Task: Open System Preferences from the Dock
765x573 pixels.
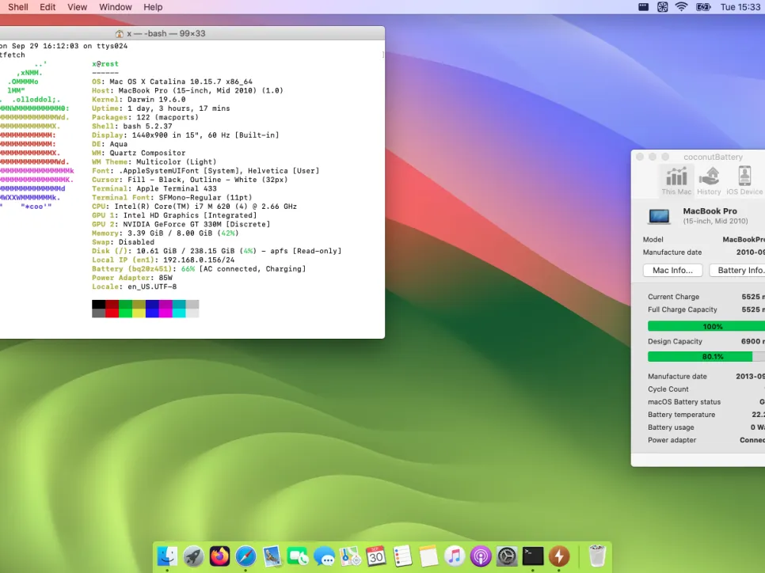Action: pyautogui.click(x=507, y=556)
